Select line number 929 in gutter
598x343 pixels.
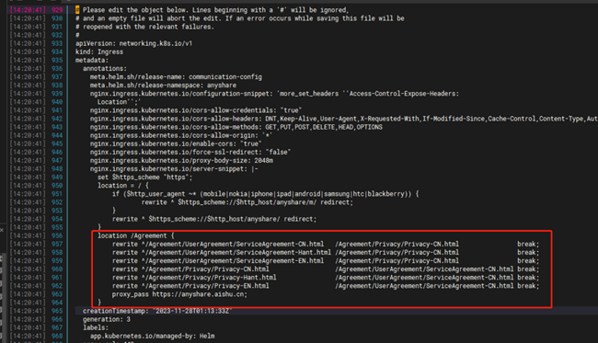[x=57, y=10]
